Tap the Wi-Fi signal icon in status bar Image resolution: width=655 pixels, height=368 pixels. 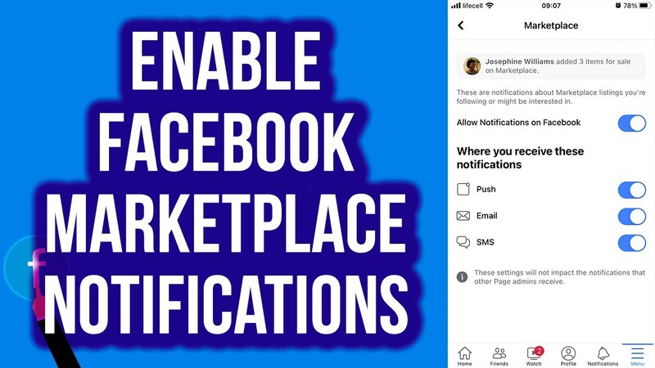pos(490,6)
